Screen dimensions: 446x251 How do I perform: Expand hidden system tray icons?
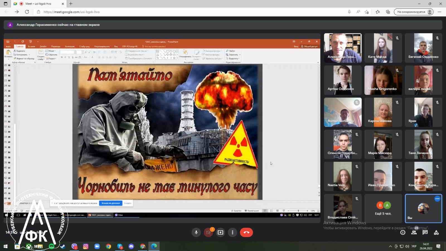pyautogui.click(x=390, y=246)
